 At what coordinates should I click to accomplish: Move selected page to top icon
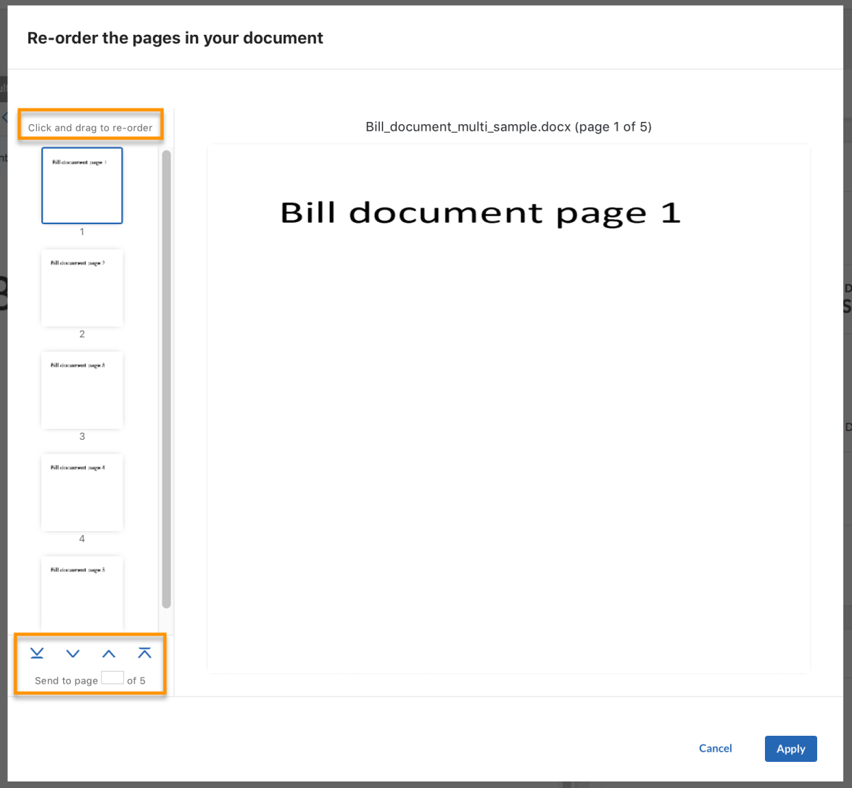click(x=144, y=653)
